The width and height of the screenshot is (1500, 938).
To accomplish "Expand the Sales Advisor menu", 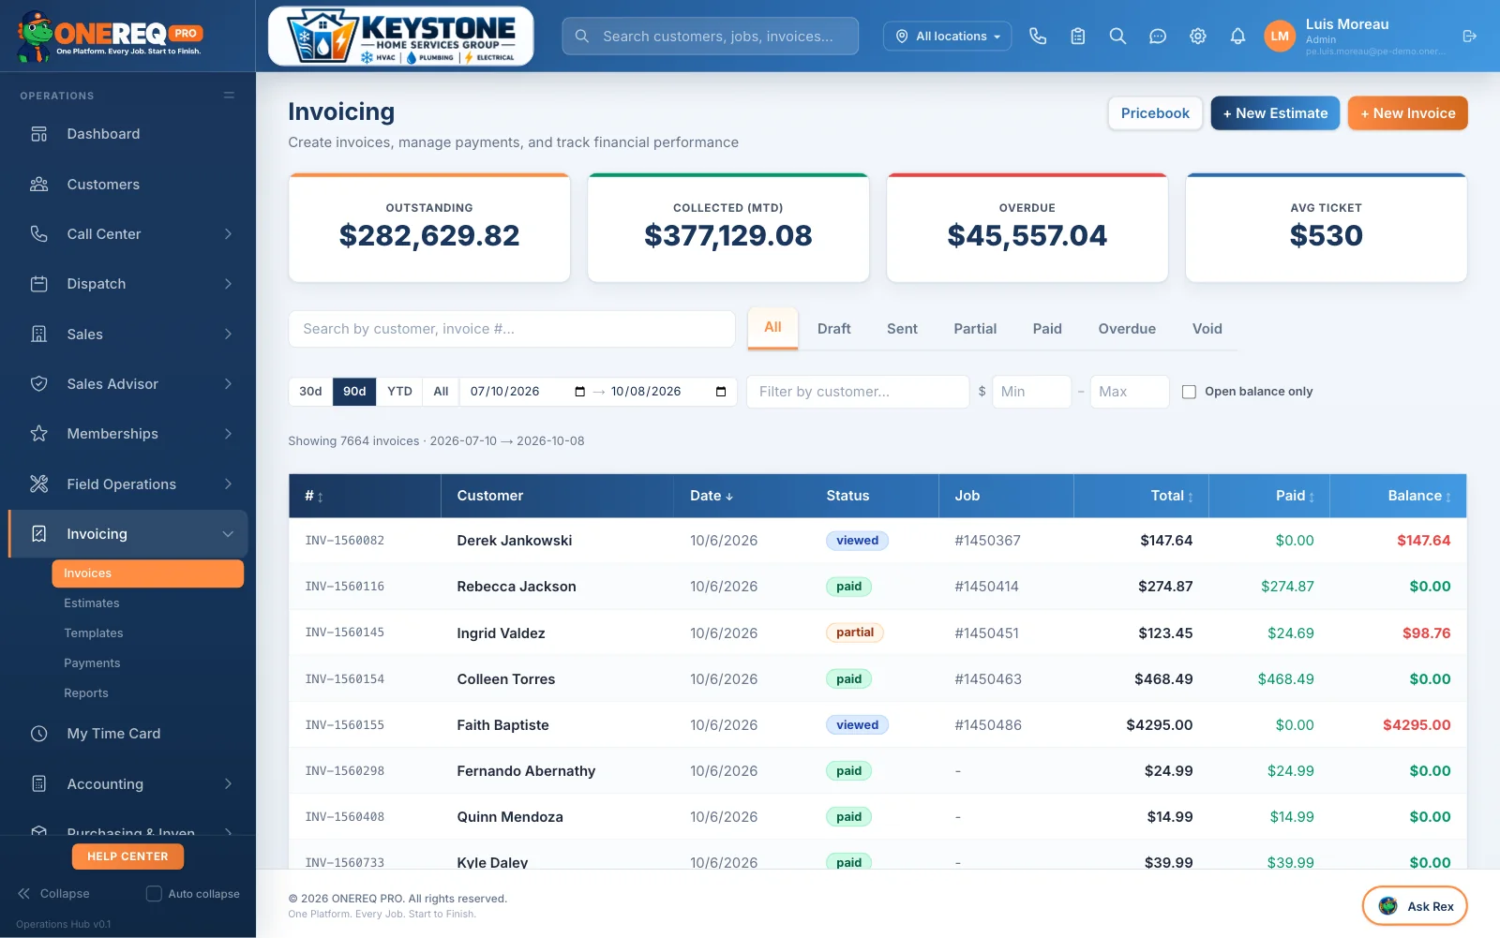I will (129, 384).
